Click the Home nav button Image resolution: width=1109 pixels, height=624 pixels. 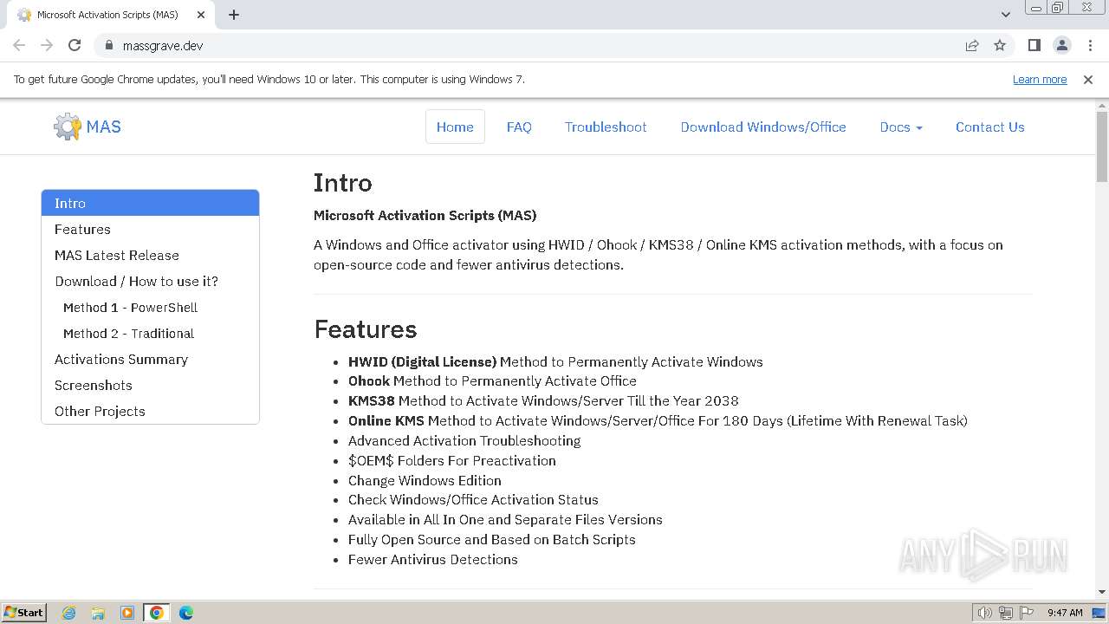click(455, 127)
